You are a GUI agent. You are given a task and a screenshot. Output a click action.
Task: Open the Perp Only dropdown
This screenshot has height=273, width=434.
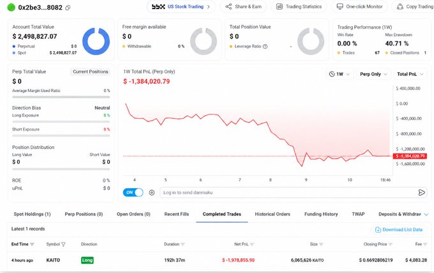(373, 74)
